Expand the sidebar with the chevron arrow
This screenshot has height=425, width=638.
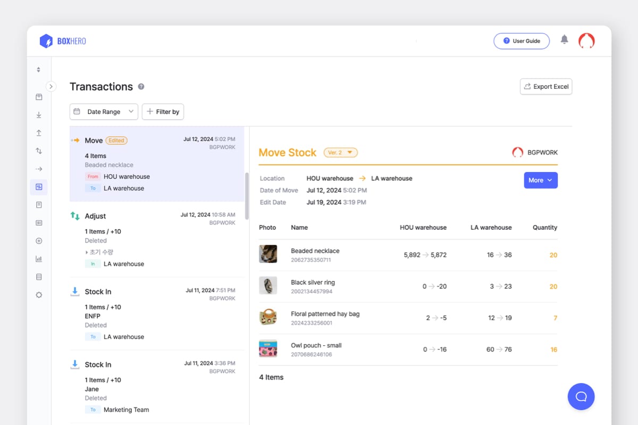(51, 86)
